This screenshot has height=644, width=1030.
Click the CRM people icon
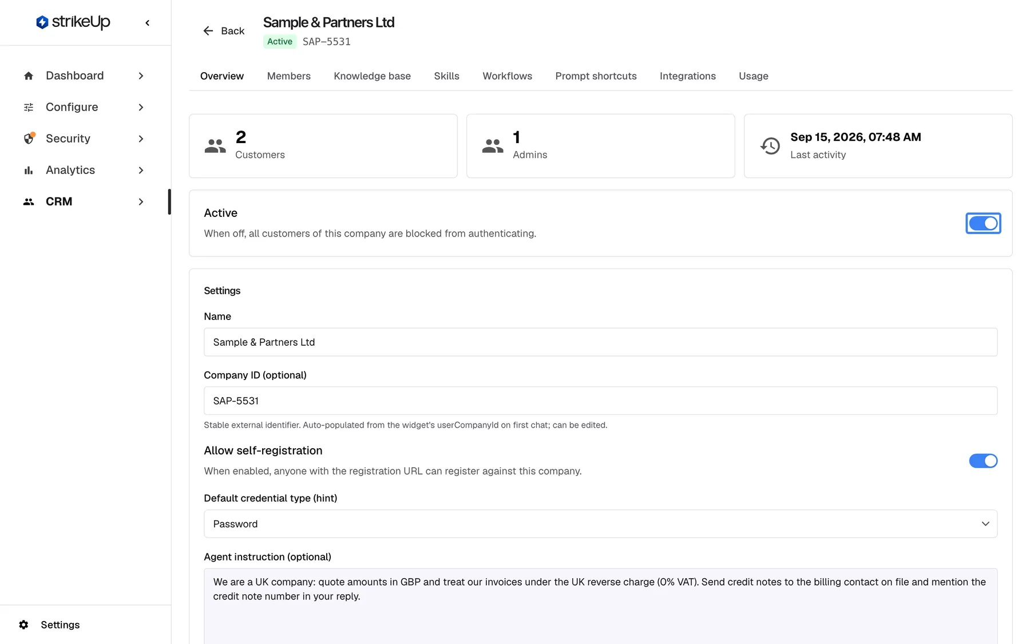(29, 202)
